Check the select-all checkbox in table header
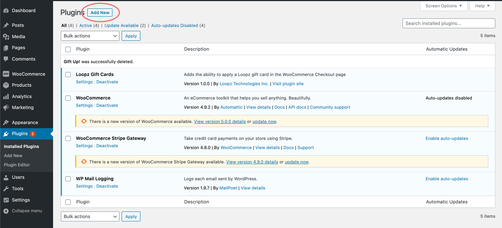Image resolution: width=502 pixels, height=228 pixels. click(x=68, y=49)
